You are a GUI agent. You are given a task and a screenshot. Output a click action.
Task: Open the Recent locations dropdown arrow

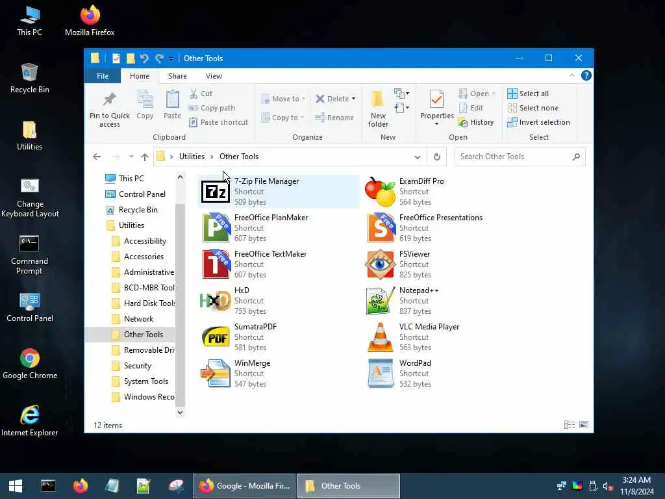(131, 157)
